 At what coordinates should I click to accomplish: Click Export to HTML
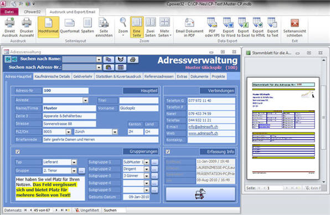[x=258, y=27]
